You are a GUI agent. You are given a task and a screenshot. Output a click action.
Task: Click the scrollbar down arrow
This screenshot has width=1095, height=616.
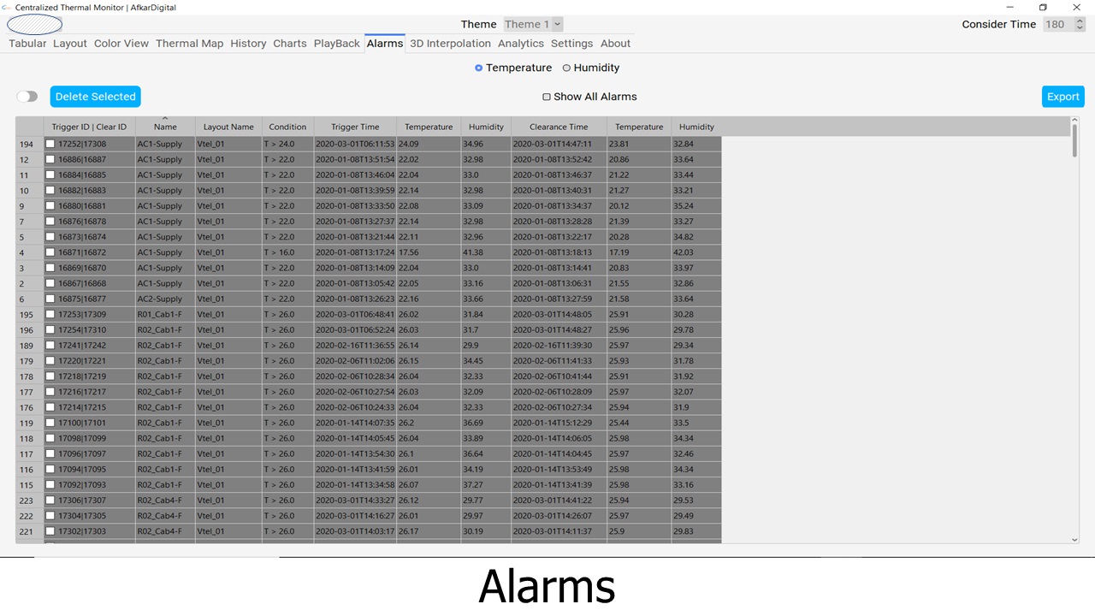(1075, 539)
